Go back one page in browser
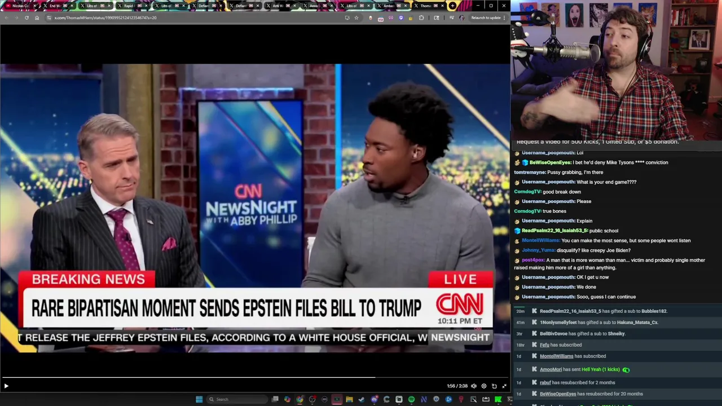 pyautogui.click(x=6, y=17)
